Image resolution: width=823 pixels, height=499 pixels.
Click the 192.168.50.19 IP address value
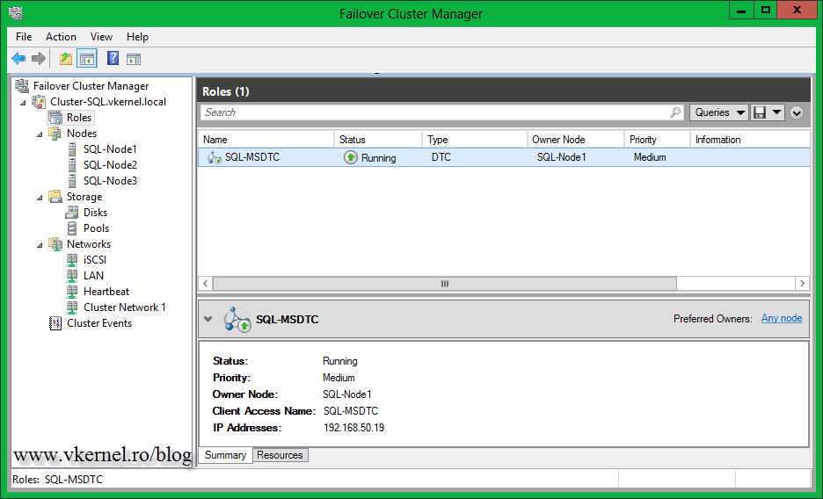pyautogui.click(x=353, y=428)
